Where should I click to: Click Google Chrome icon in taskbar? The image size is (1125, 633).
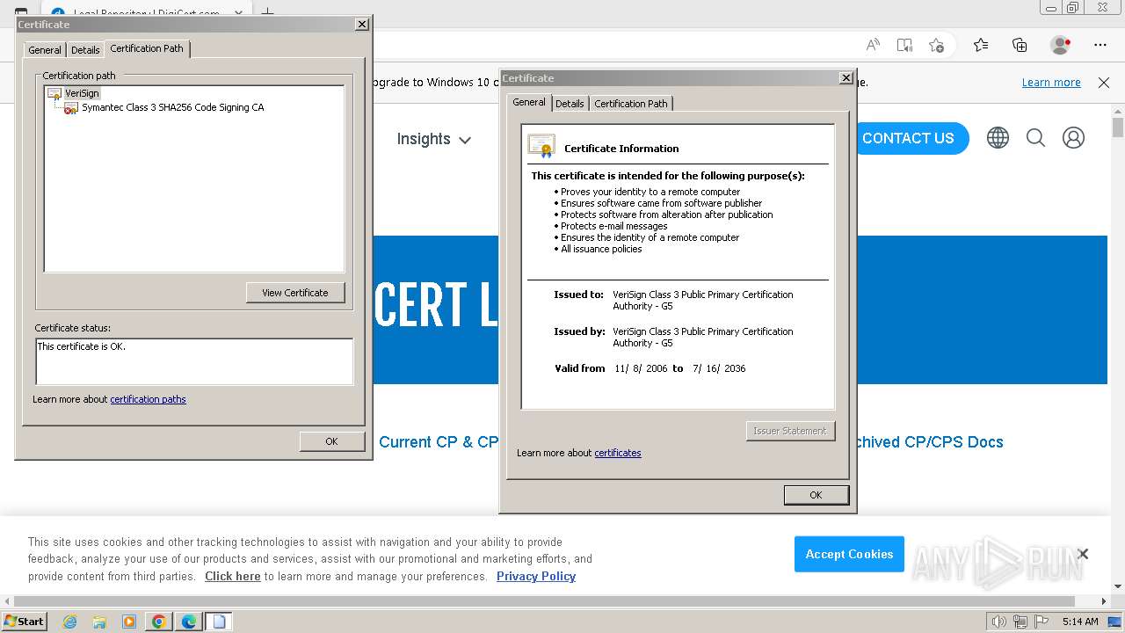pos(159,622)
